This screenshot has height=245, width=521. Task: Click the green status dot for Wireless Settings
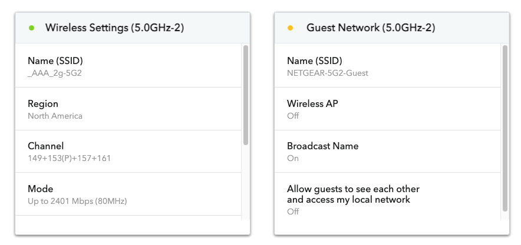pos(31,28)
